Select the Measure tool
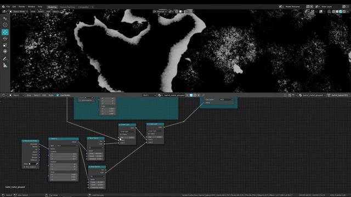The image size is (351, 197). 5,65
